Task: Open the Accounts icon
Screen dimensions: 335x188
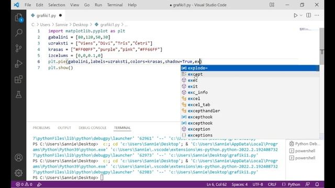Action: click(x=19, y=158)
